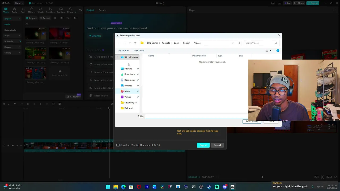Click the search magnifier in Search Videos box

pos(276,43)
